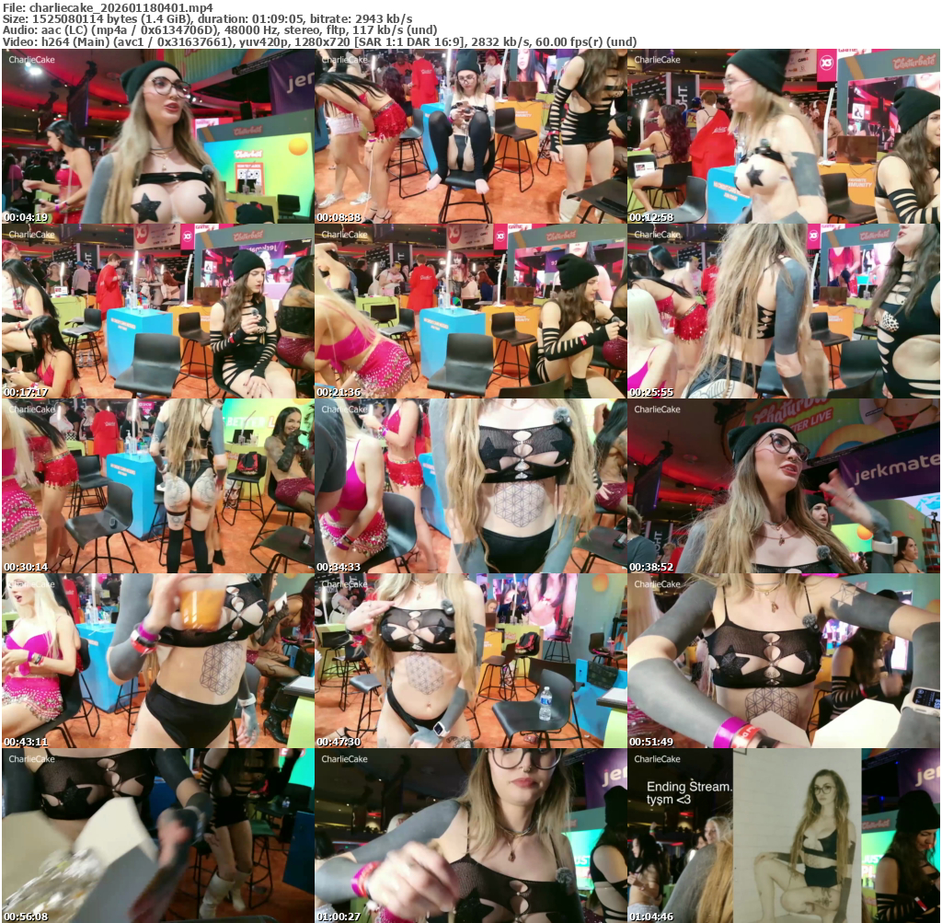
Task: Click the frame at timestamp 00:47:30
Action: click(471, 661)
